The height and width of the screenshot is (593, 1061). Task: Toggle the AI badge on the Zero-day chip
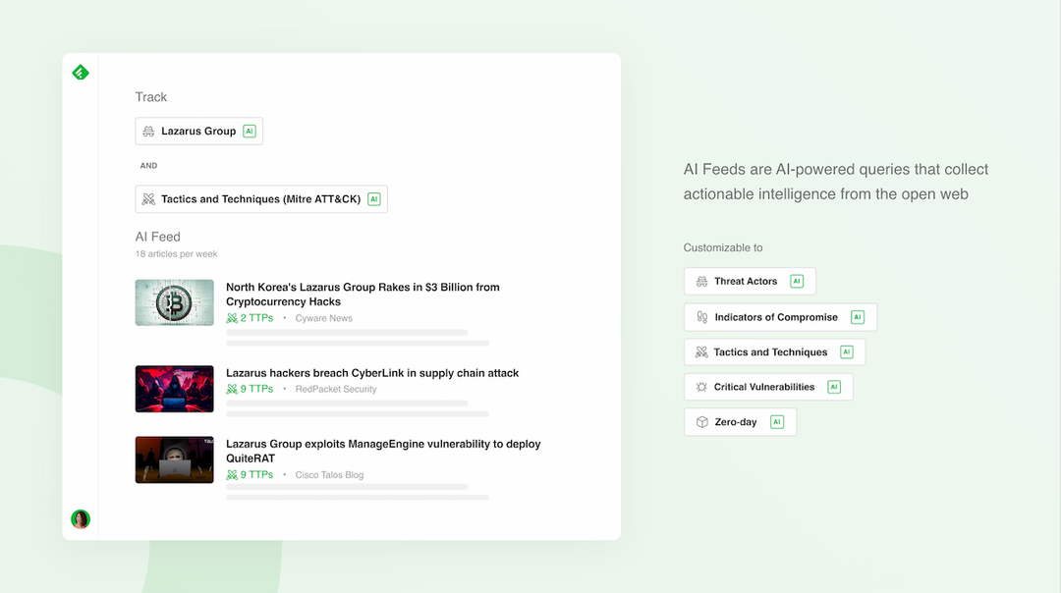pos(777,421)
